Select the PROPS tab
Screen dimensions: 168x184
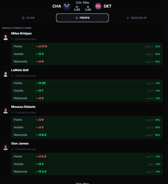(82, 18)
